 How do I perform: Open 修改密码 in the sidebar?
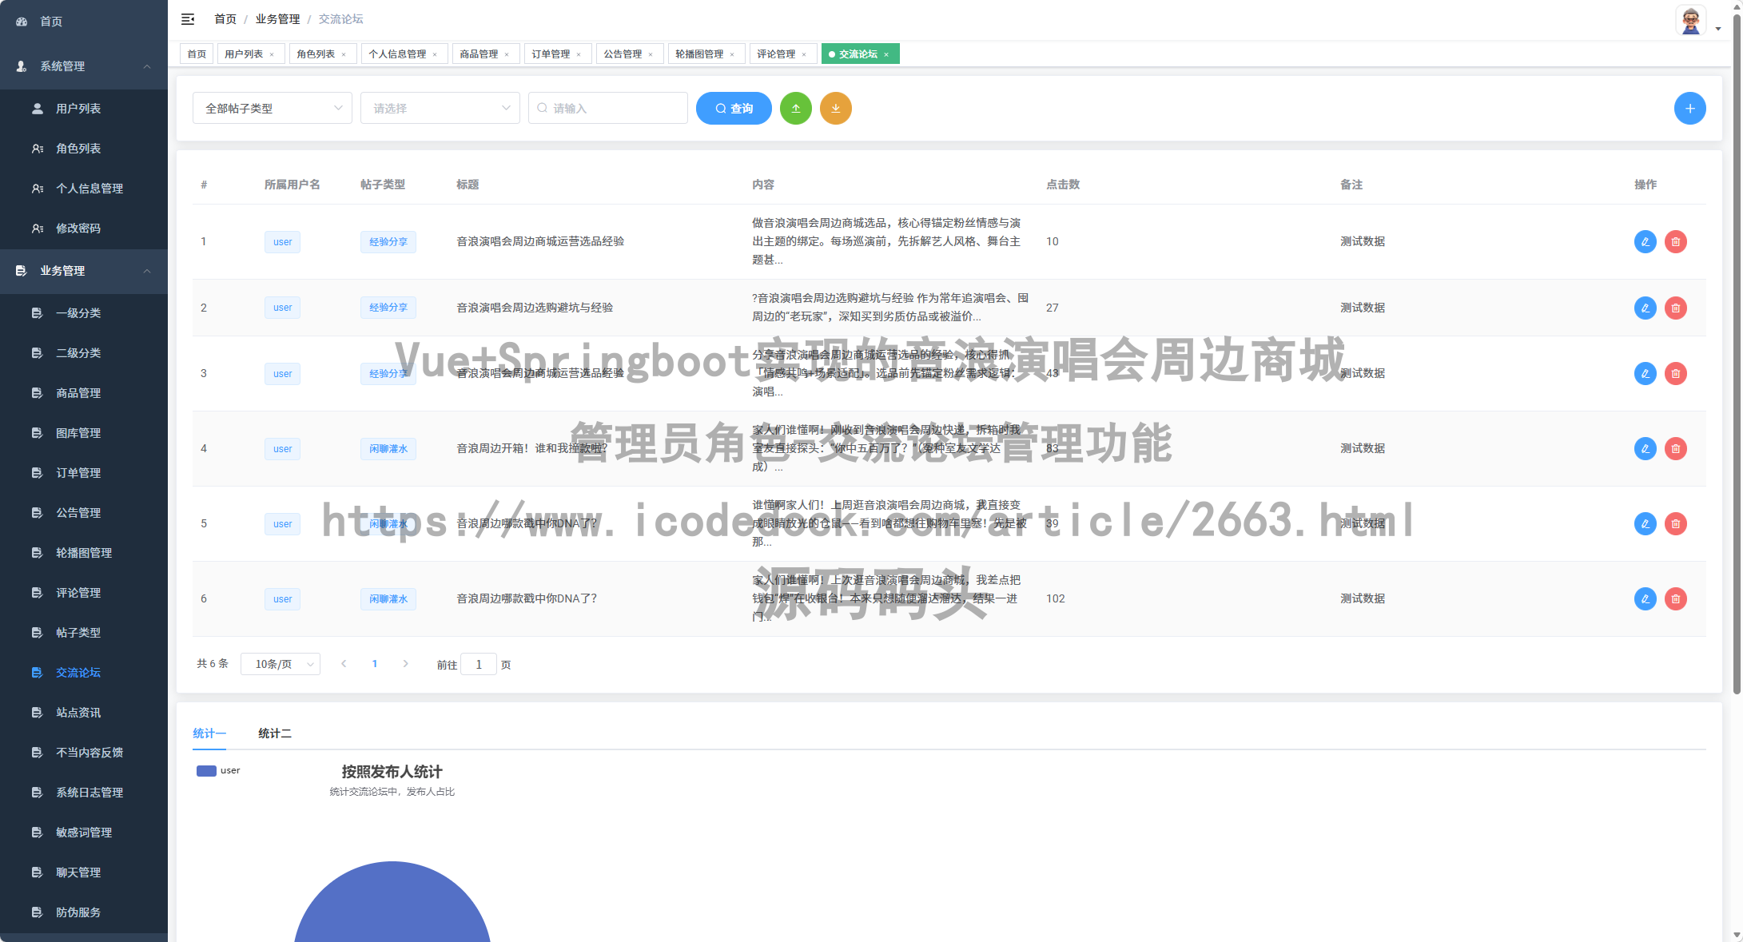(x=84, y=229)
